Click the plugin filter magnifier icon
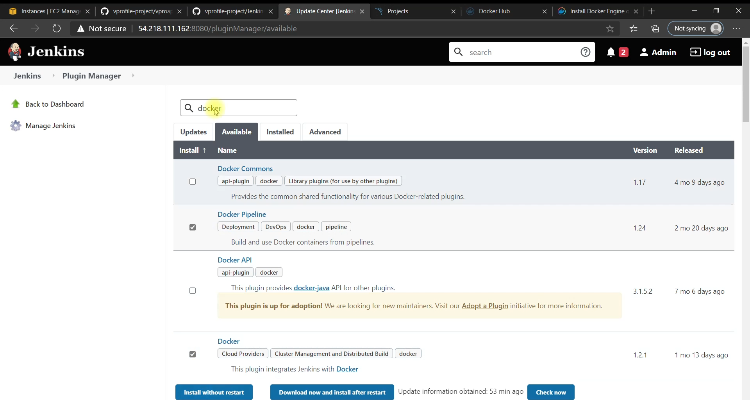The height and width of the screenshot is (400, 750). click(189, 108)
